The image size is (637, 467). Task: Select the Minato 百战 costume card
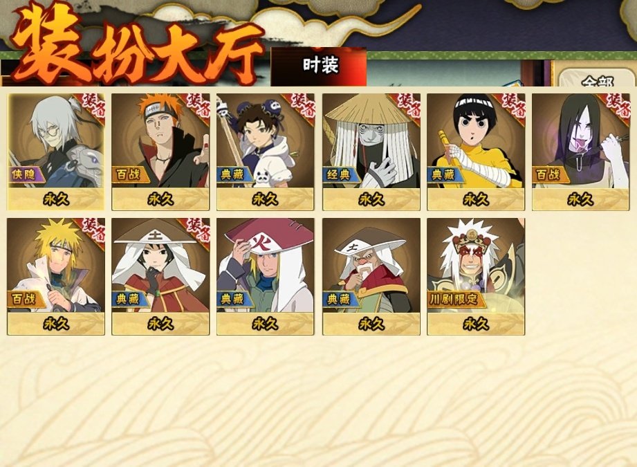56,276
